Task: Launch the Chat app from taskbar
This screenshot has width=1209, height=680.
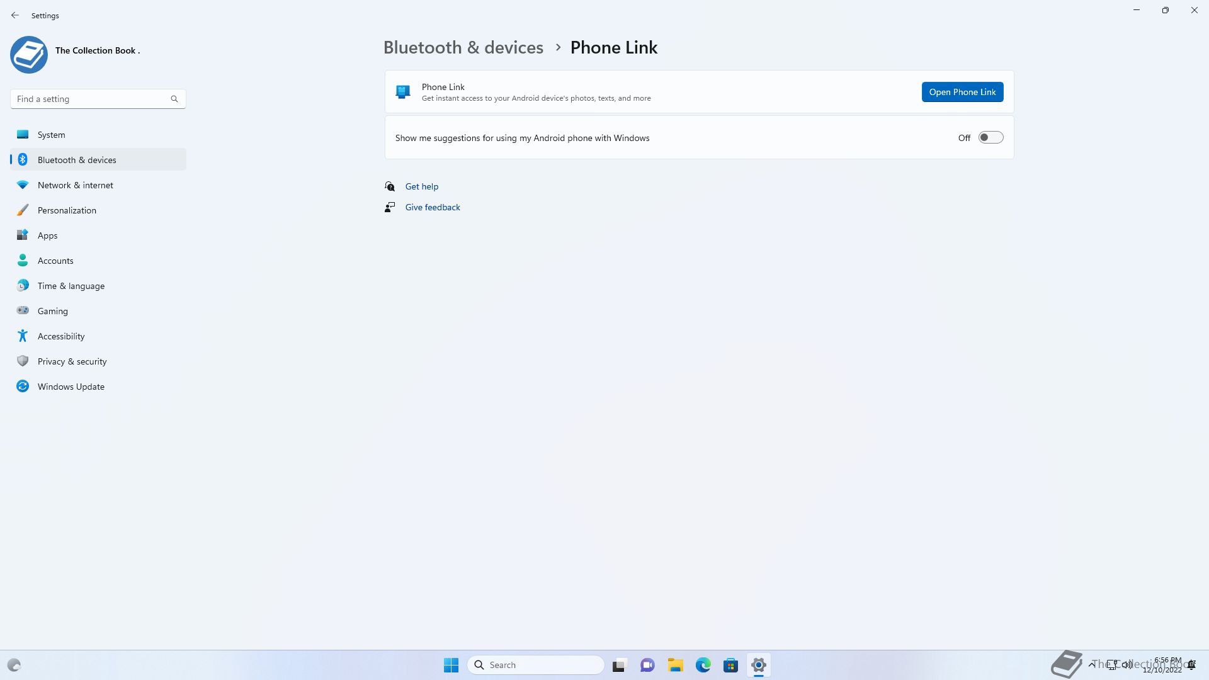Action: (647, 665)
